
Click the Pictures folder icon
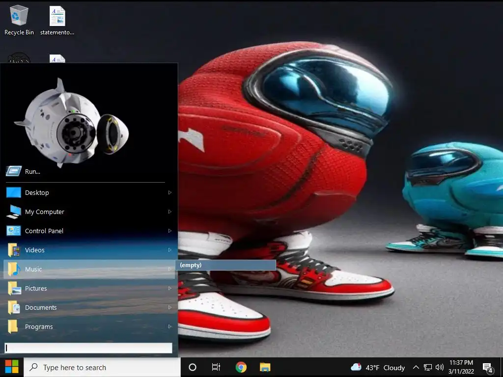(x=14, y=288)
